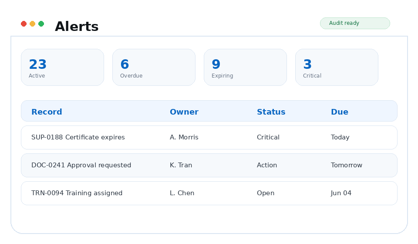Screen dimensions: 418x244
Task: Sort by the Owner column header
Action: coord(184,112)
